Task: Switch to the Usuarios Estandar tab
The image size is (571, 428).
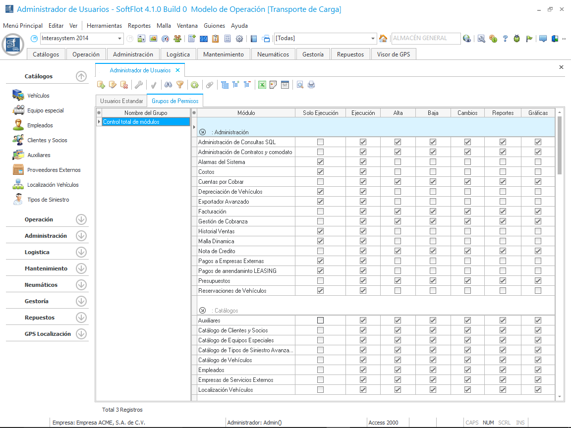Action: pos(121,101)
